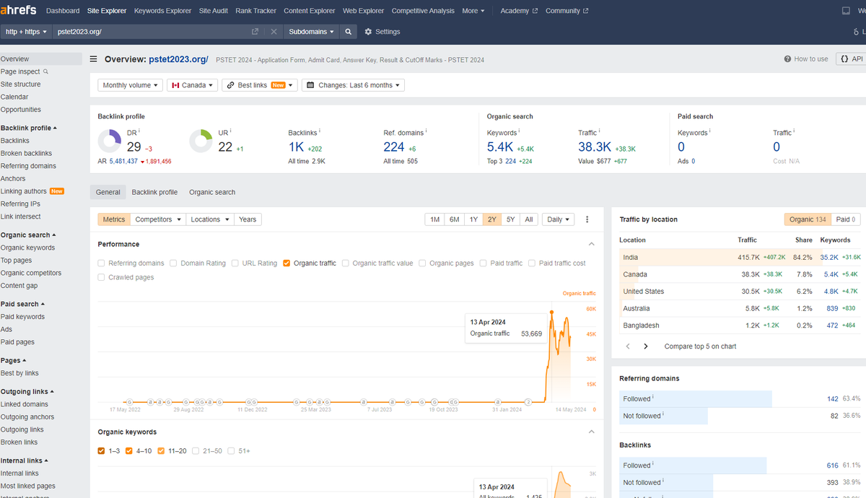Screen dimensions: 866x498
Task: Click Backlinks Followed bar
Action: [693, 466]
